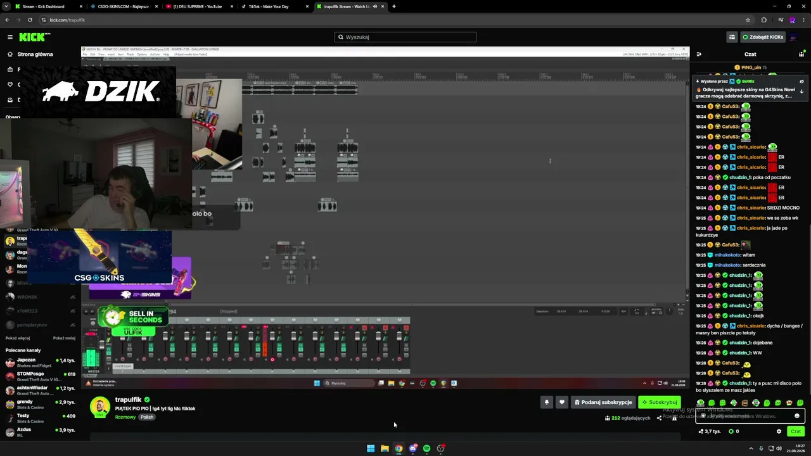
Task: Focus the Wyszukaj search field
Action: 405,37
